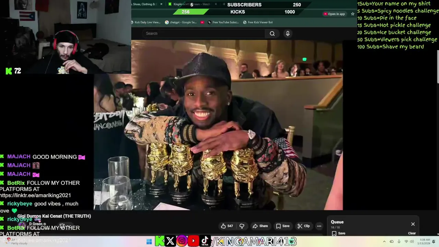Save the video to a playlist
The width and height of the screenshot is (439, 247).
click(283, 226)
